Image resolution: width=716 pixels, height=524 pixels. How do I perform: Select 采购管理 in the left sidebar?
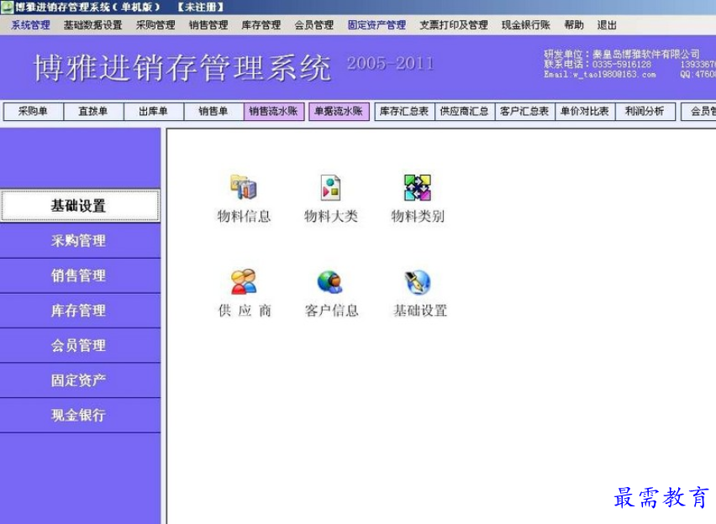click(x=80, y=240)
